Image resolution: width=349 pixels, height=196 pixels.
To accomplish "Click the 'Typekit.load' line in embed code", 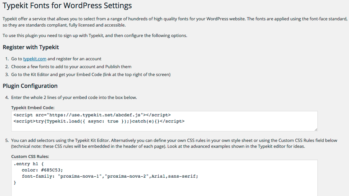I will [x=99, y=121].
